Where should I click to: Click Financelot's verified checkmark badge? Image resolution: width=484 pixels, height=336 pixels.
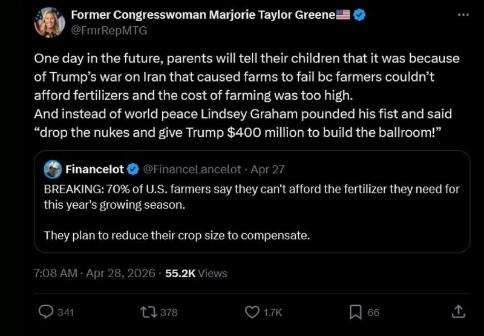133,170
